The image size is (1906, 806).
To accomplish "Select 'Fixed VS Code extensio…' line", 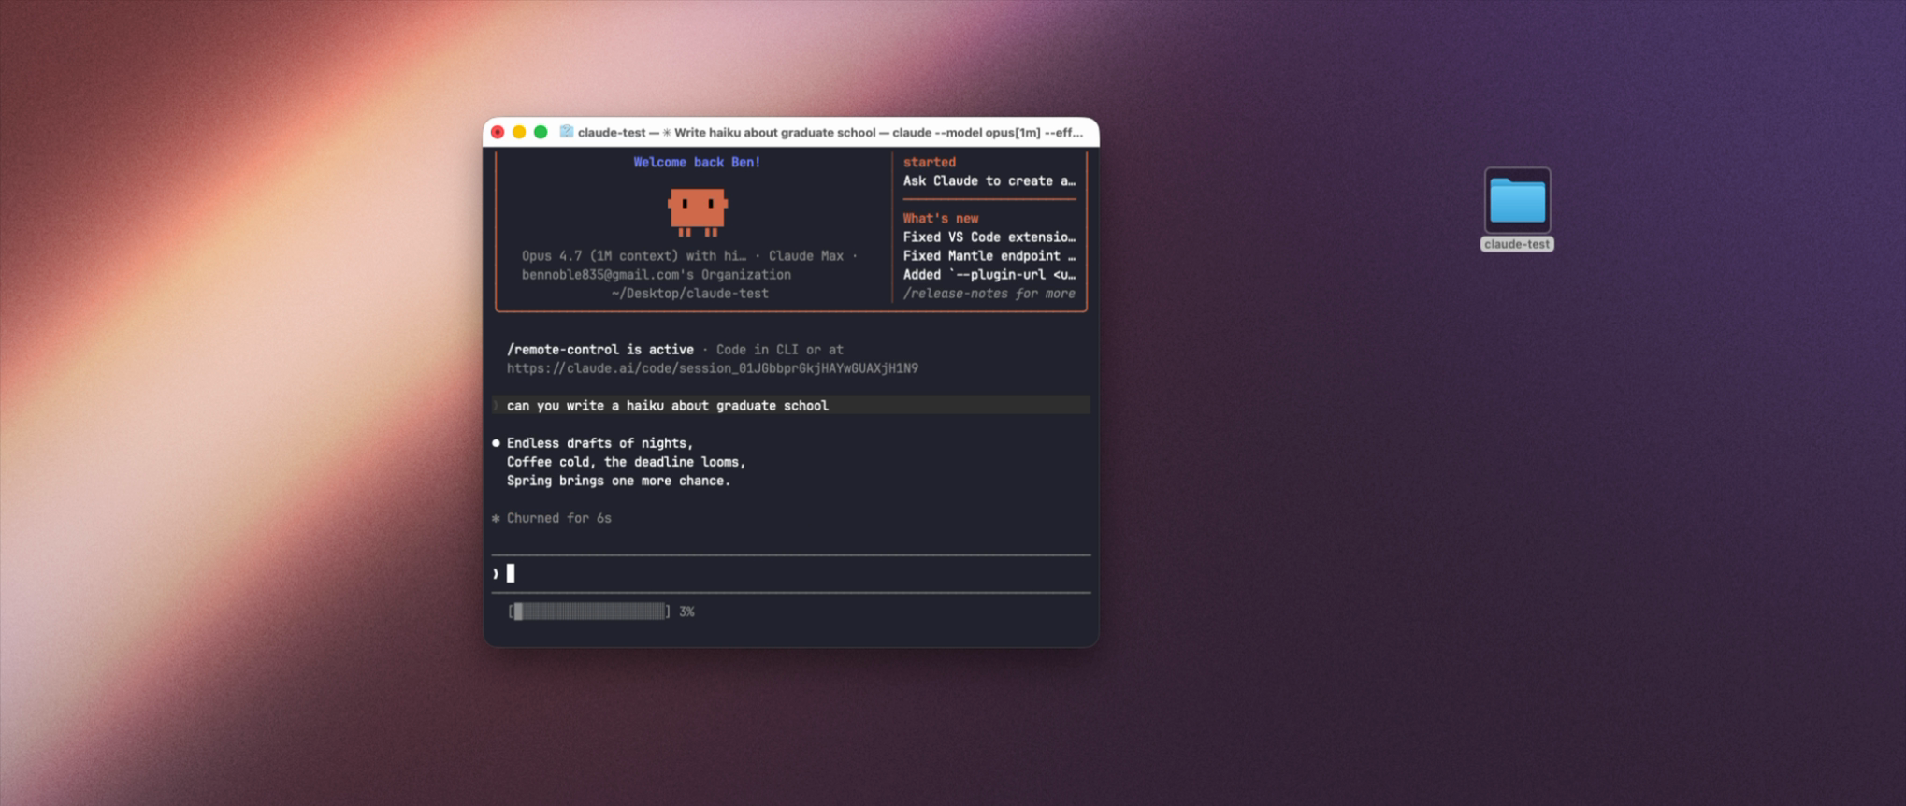I will pos(989,237).
